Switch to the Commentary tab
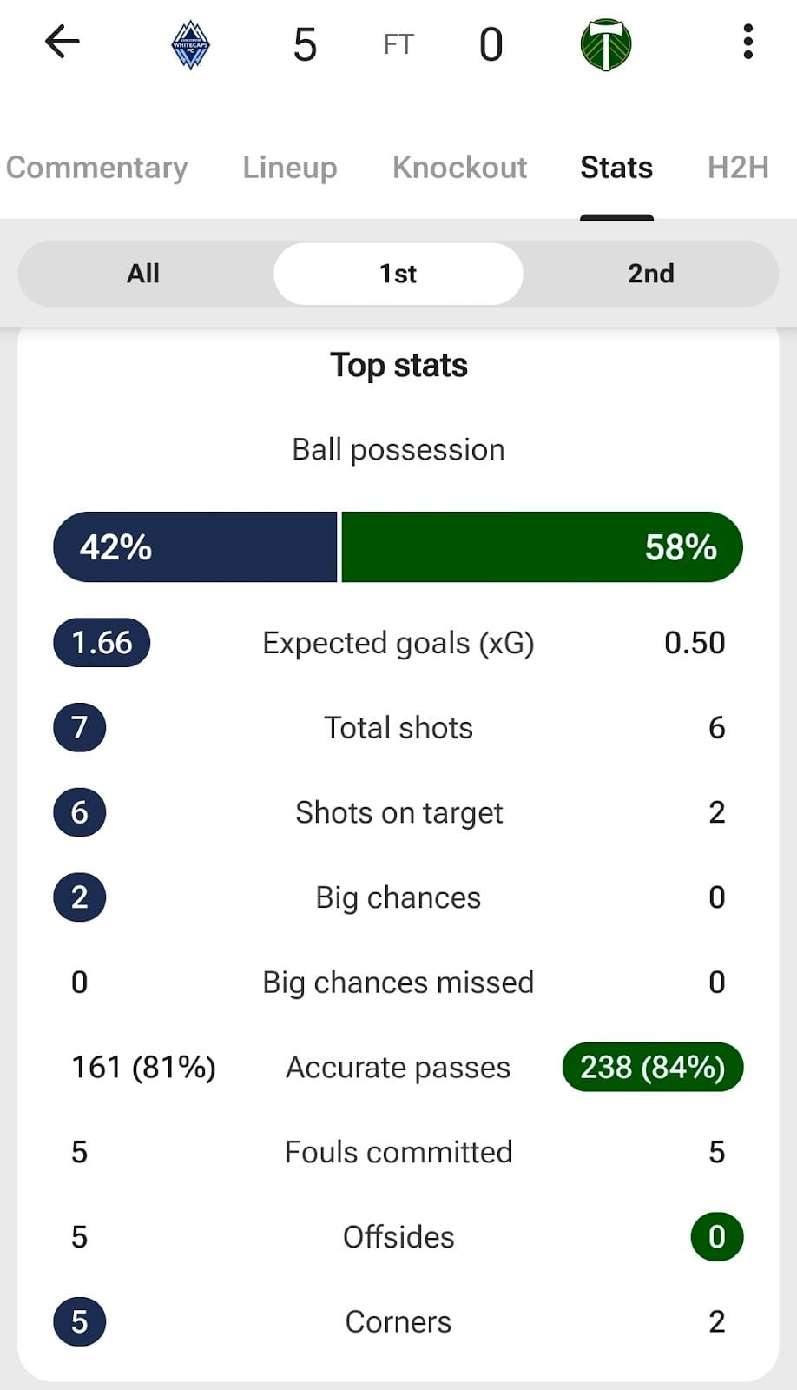797x1390 pixels. click(x=96, y=167)
